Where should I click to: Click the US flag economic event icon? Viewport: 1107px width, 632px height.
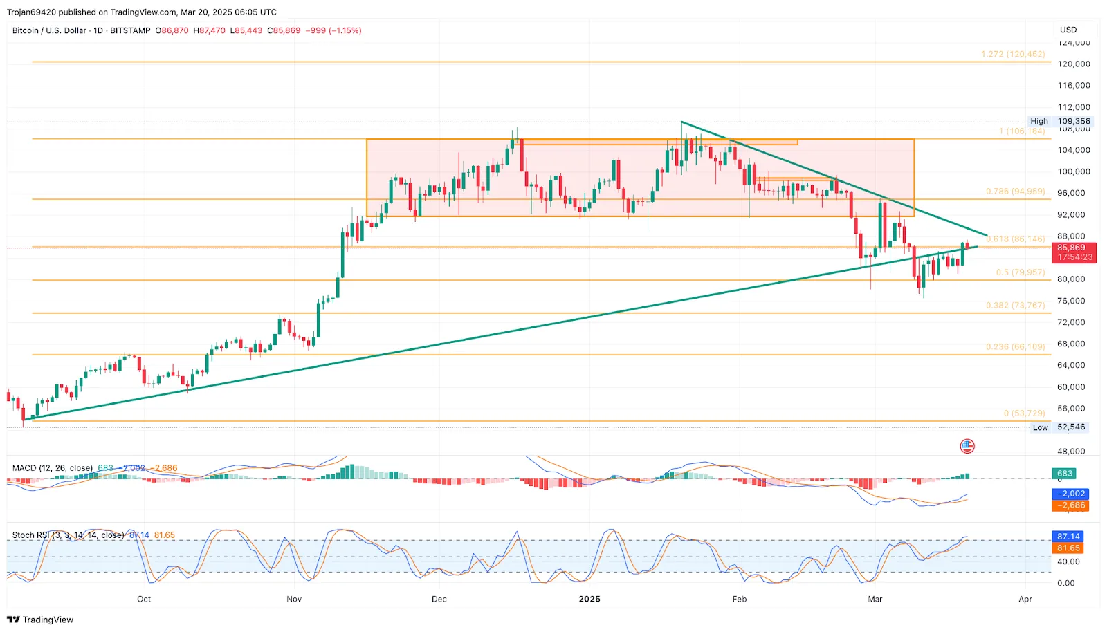[967, 446]
